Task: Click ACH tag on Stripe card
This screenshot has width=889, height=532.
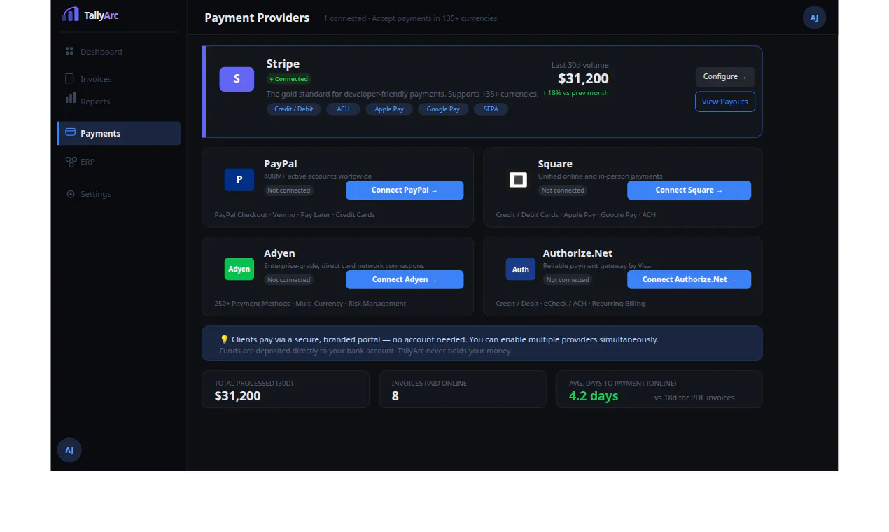Action: coord(343,109)
